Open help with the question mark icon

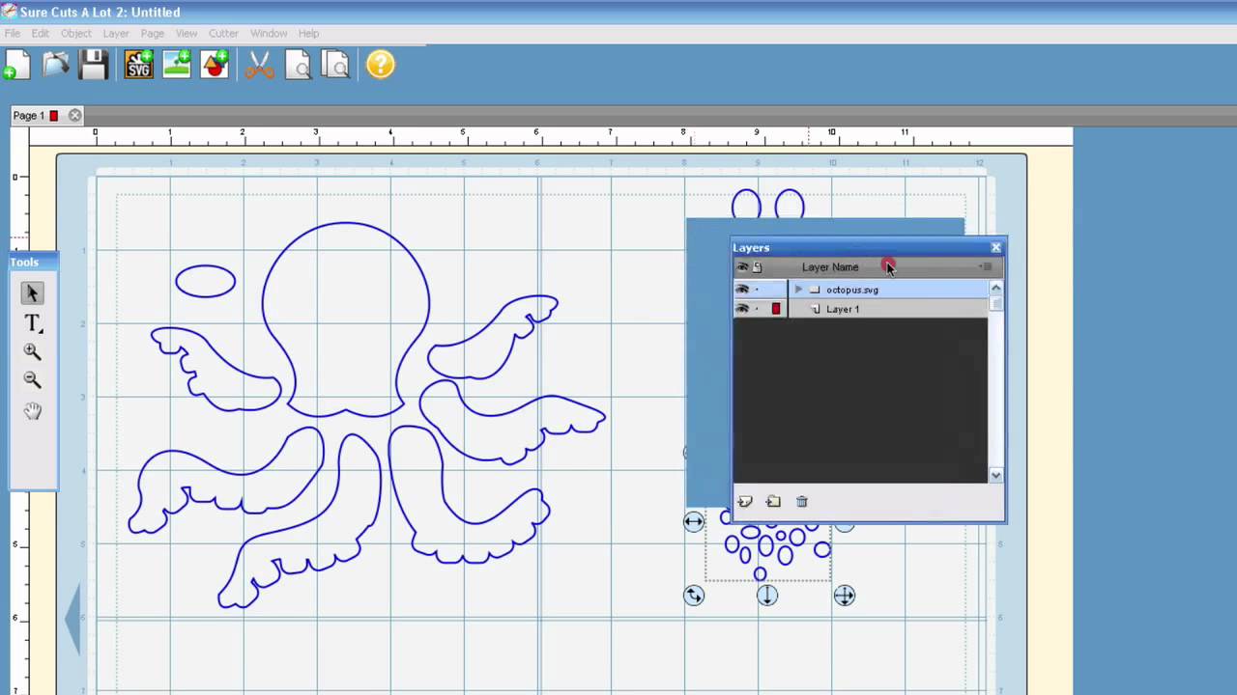381,65
